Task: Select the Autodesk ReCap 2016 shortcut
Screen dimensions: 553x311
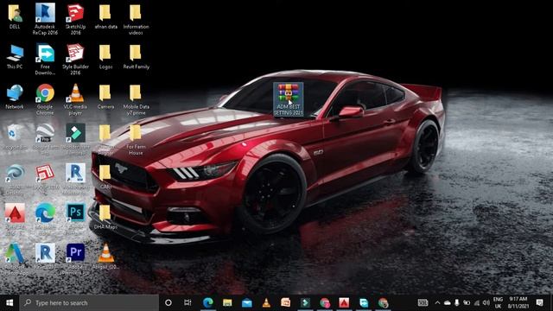Action: coord(45,19)
